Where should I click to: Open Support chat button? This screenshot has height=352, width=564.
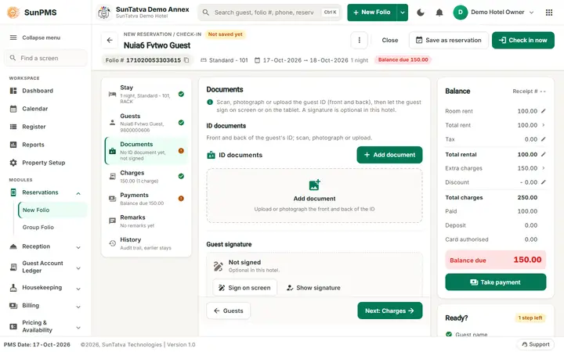pyautogui.click(x=536, y=344)
